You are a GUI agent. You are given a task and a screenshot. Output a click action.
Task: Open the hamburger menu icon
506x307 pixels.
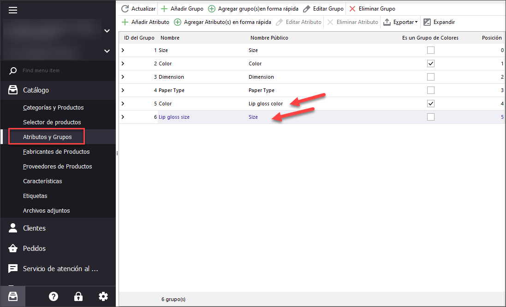(x=13, y=10)
